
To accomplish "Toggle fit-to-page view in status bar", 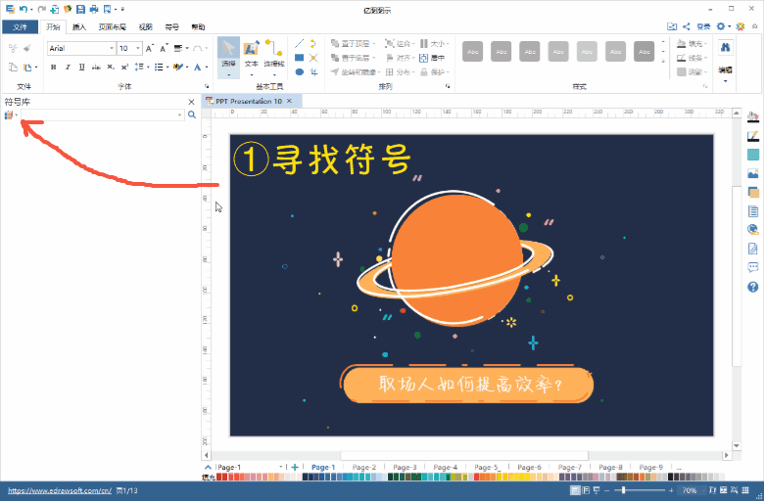I will point(723,490).
